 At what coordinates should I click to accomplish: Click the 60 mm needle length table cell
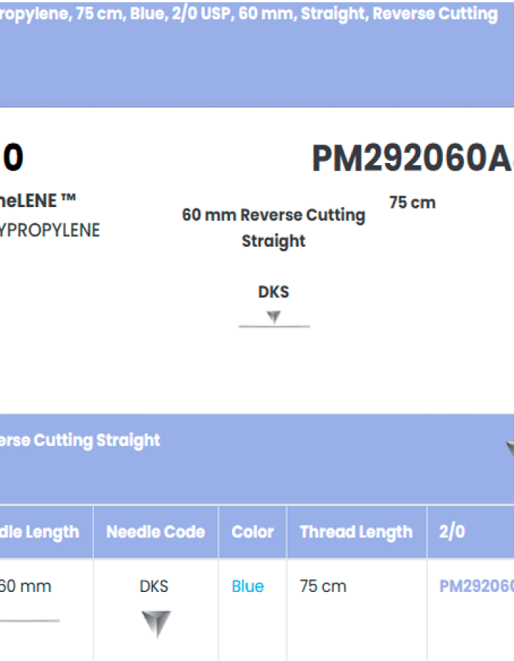(26, 586)
